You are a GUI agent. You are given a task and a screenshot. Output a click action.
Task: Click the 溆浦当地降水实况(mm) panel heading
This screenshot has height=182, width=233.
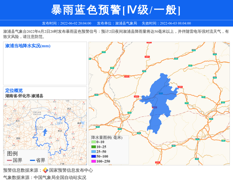click(x=28, y=46)
